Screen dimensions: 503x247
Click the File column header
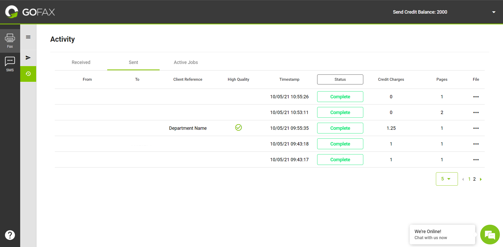[x=476, y=79]
